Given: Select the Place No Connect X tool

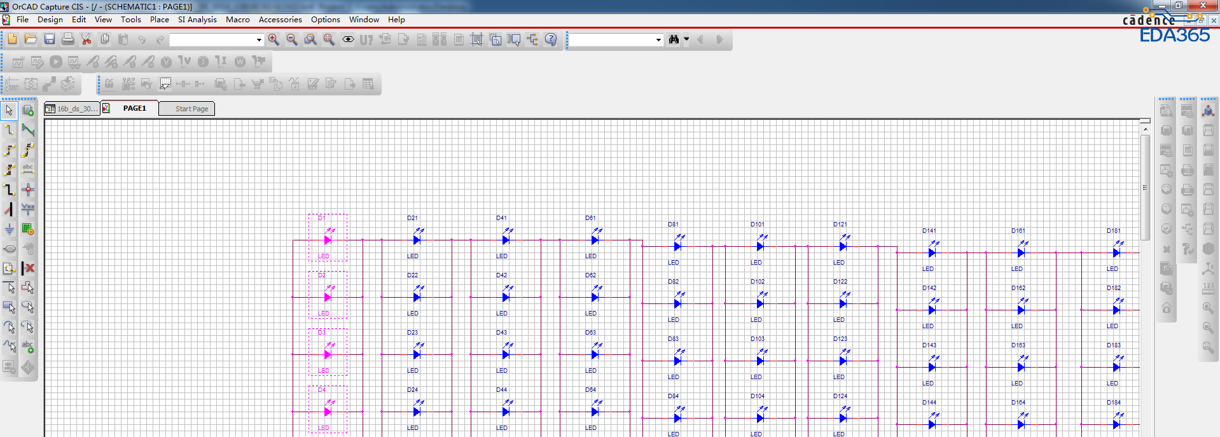Looking at the screenshot, I should 28,268.
